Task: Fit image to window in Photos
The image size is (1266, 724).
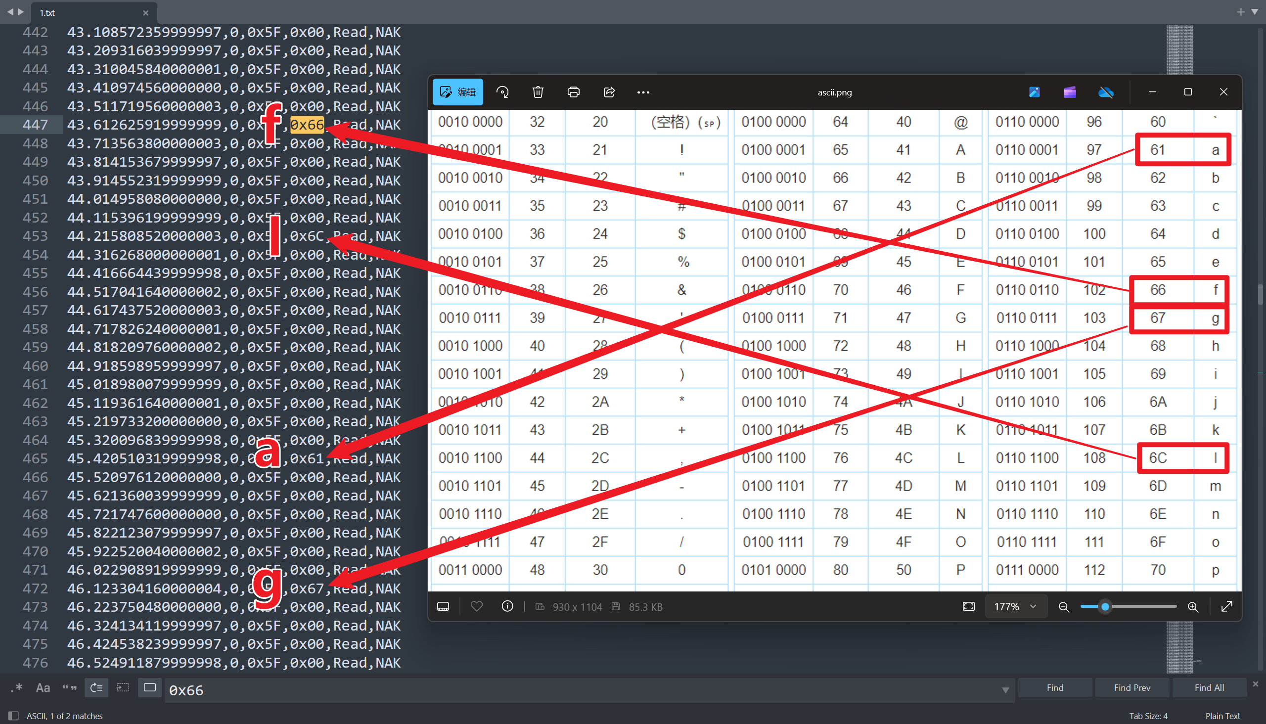Action: click(x=969, y=607)
